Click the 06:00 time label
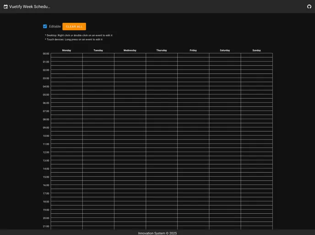The image size is (315, 235). (46, 103)
